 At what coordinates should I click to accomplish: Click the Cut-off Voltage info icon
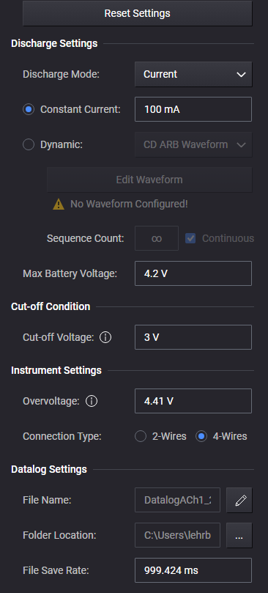[x=105, y=337]
